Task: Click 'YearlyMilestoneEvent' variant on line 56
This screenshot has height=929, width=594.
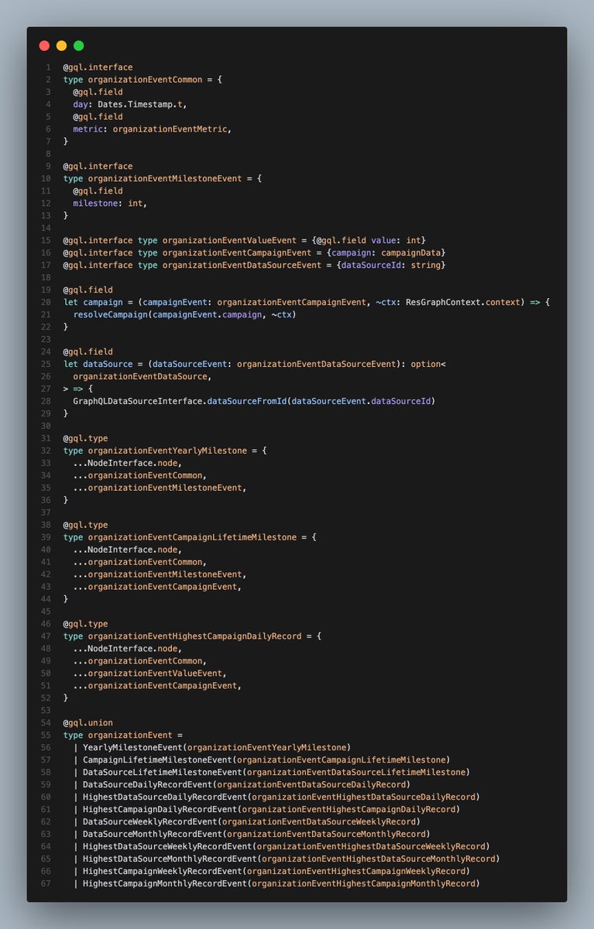Action: (132, 749)
